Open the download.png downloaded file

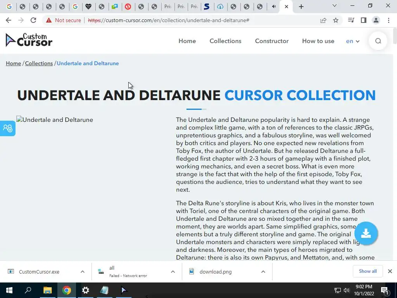pos(216,272)
